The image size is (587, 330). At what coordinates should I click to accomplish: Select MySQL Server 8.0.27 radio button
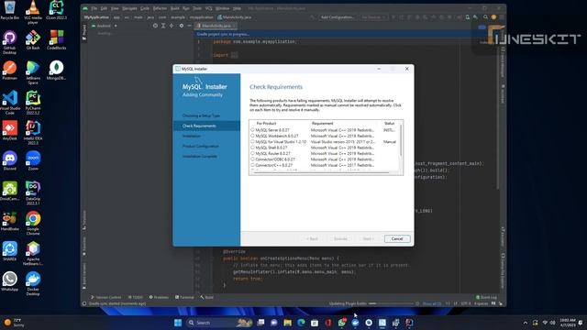tap(252, 130)
